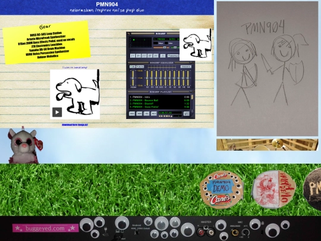Viewport: 321px width, 241px height.
Task: Click the 3K equalizer band slider
Action: click(169, 78)
